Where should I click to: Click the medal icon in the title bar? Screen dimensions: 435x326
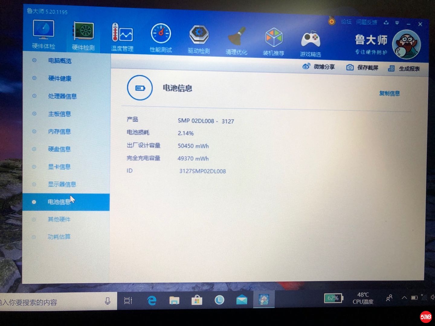click(332, 21)
